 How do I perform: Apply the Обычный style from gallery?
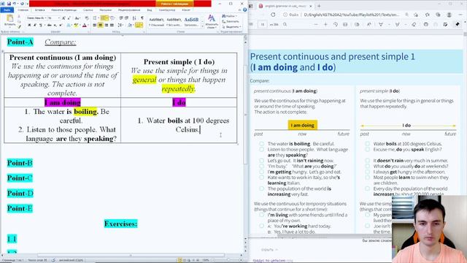[x=157, y=23]
